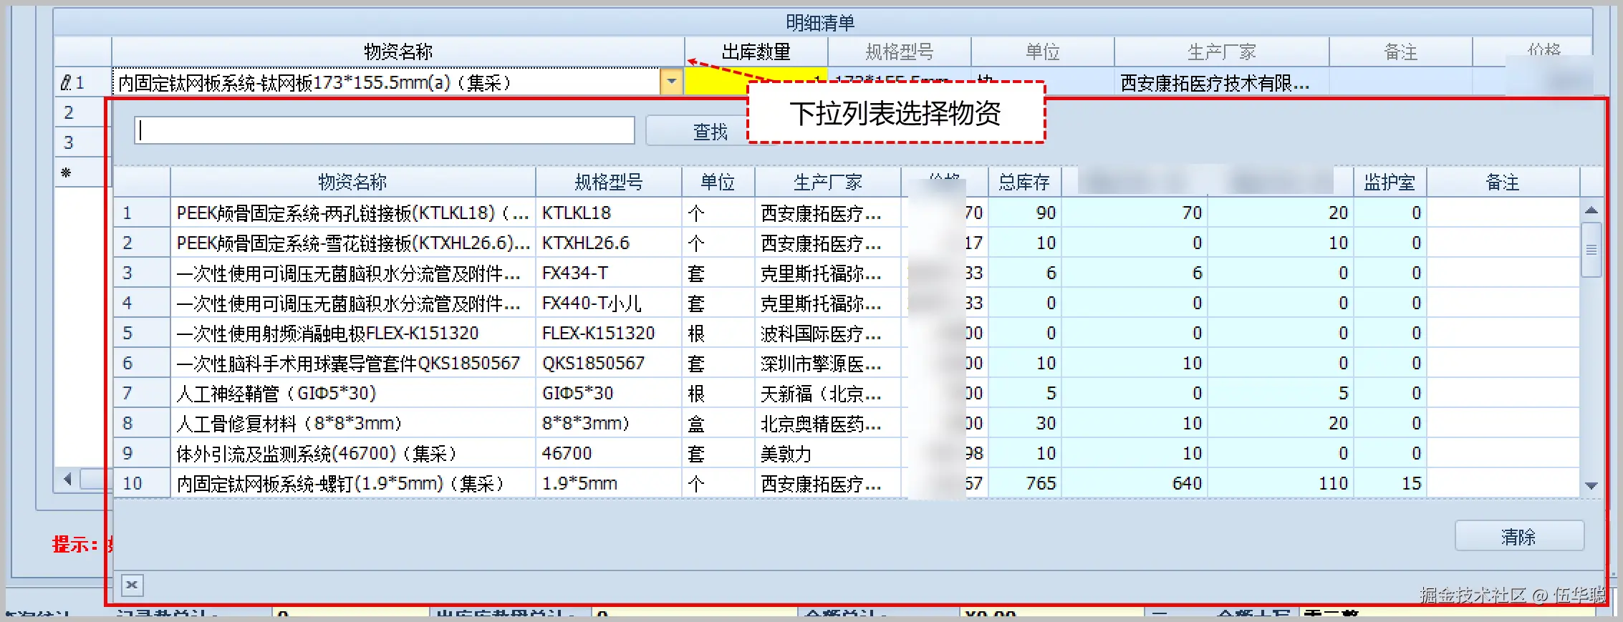Click the 生产厂家 header in detail grid
The height and width of the screenshot is (622, 1623).
[x=1221, y=52]
